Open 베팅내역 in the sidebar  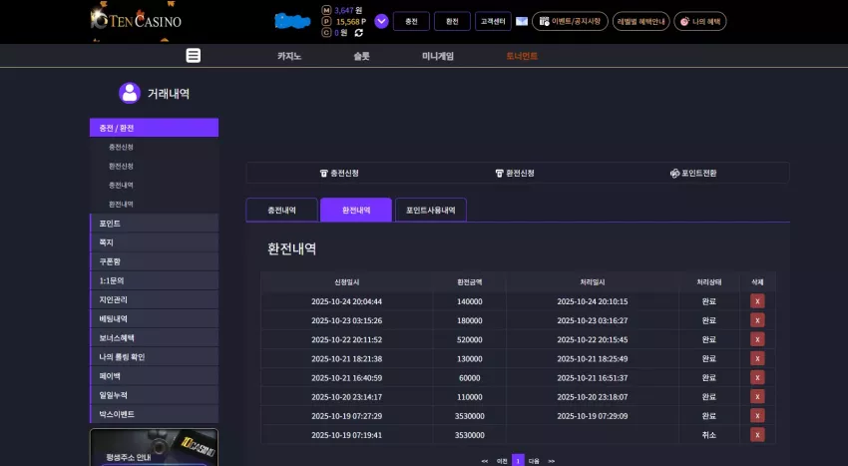[x=154, y=318]
